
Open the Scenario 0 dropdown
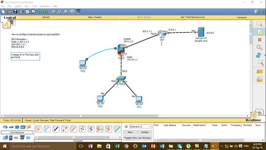pyautogui.click(x=140, y=127)
